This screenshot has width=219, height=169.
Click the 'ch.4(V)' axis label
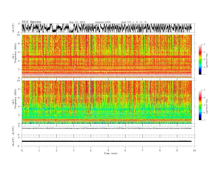pos(13,142)
